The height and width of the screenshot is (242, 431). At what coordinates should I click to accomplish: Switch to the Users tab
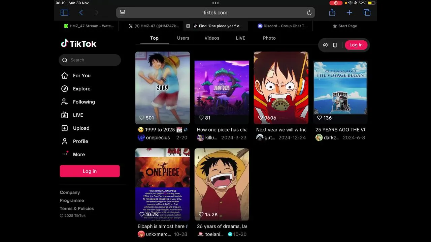[x=183, y=38]
